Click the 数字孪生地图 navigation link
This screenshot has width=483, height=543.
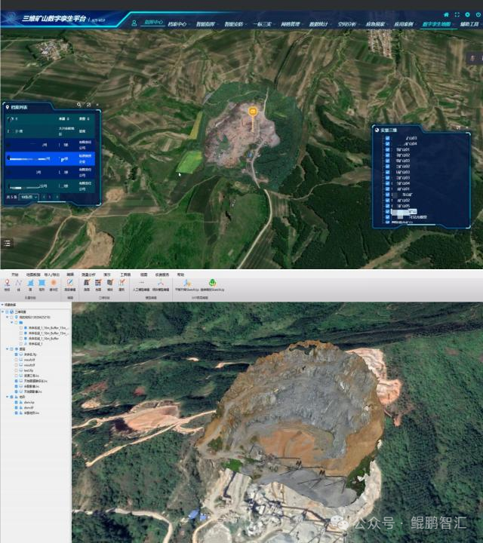click(436, 24)
